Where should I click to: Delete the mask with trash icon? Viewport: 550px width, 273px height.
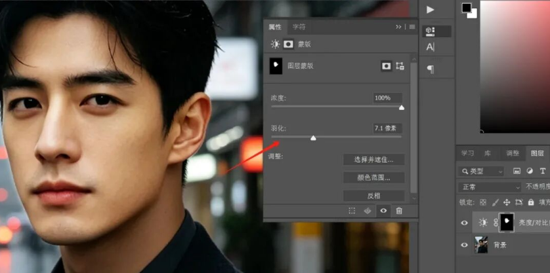[399, 211]
